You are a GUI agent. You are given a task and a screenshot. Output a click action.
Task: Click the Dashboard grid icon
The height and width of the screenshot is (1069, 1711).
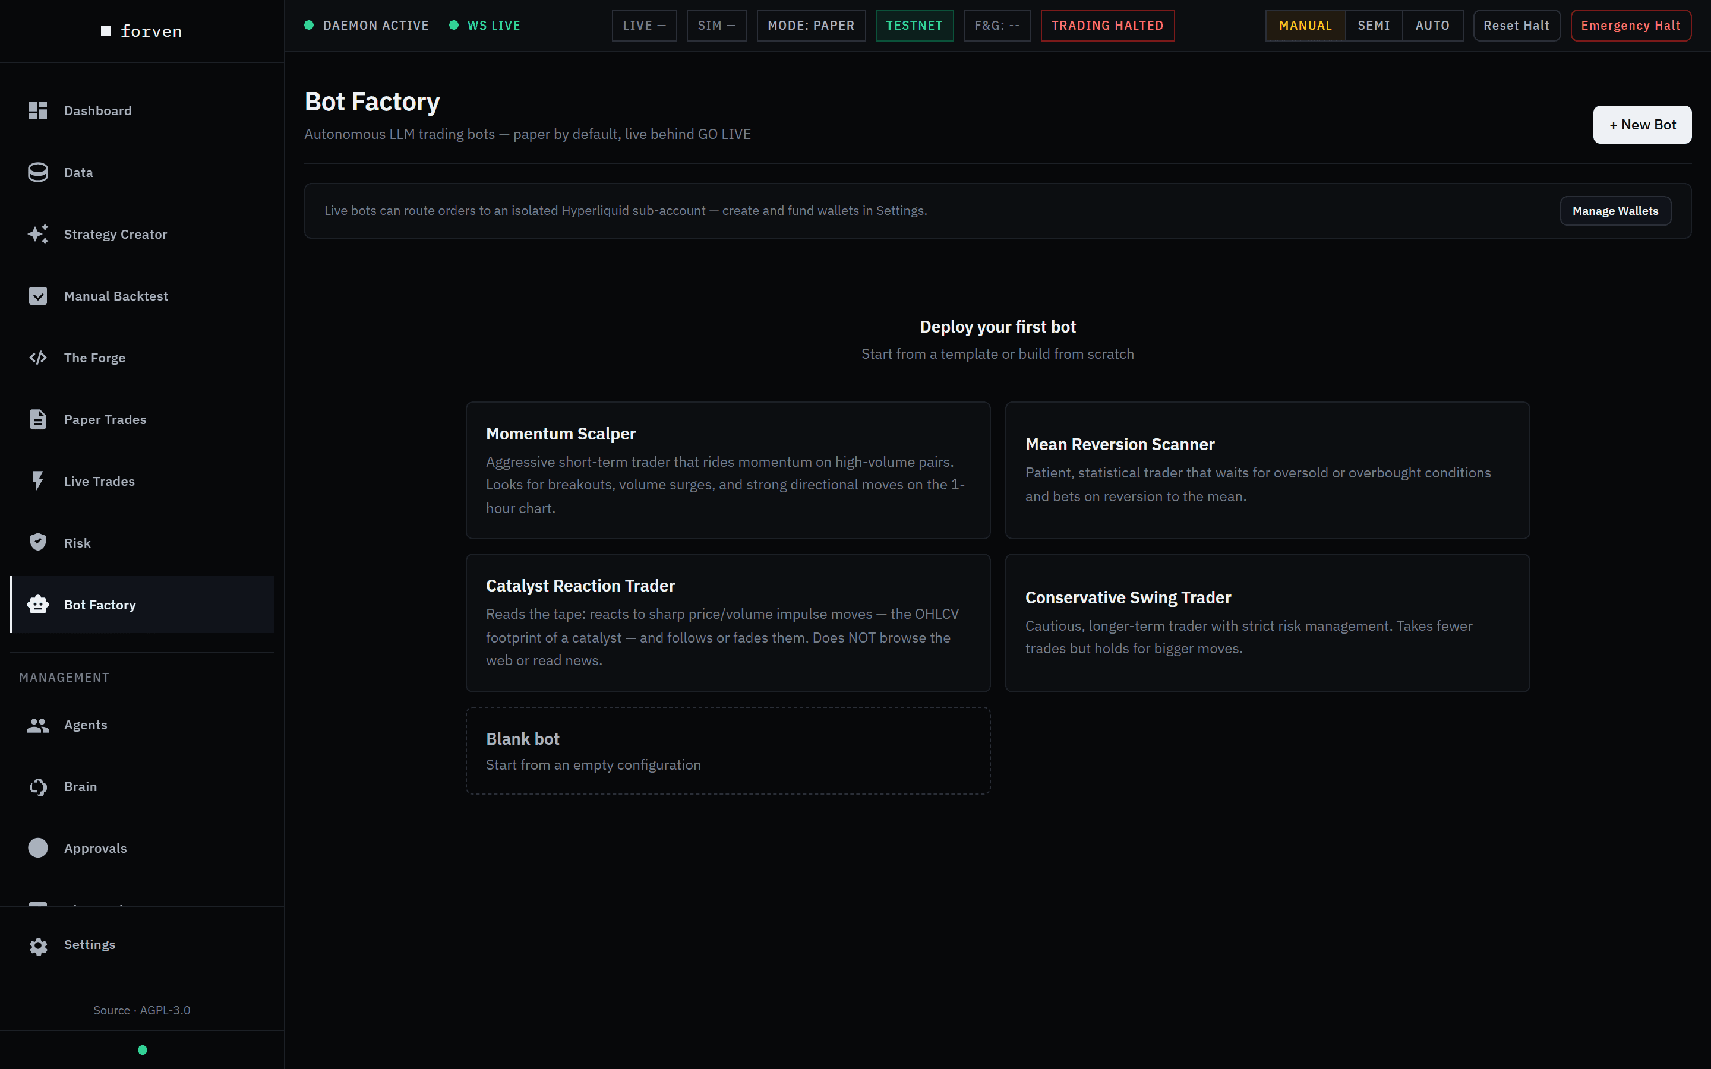pyautogui.click(x=38, y=110)
